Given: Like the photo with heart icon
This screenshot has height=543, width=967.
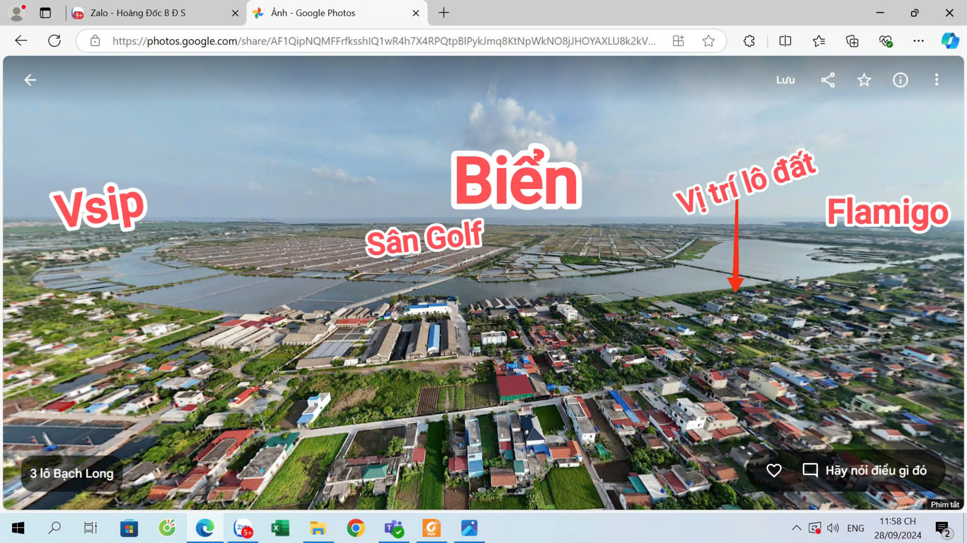Looking at the screenshot, I should tap(774, 470).
